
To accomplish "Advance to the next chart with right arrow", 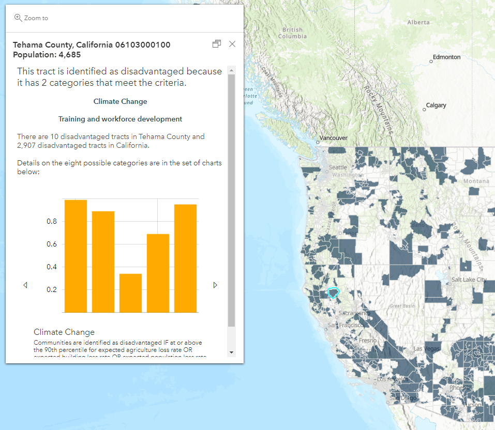I will click(x=215, y=285).
